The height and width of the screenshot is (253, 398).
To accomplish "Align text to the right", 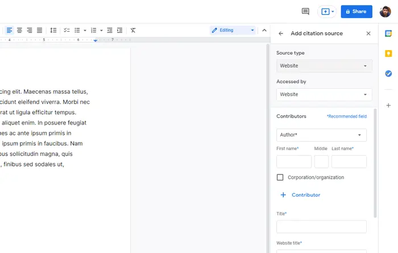I will [30, 31].
